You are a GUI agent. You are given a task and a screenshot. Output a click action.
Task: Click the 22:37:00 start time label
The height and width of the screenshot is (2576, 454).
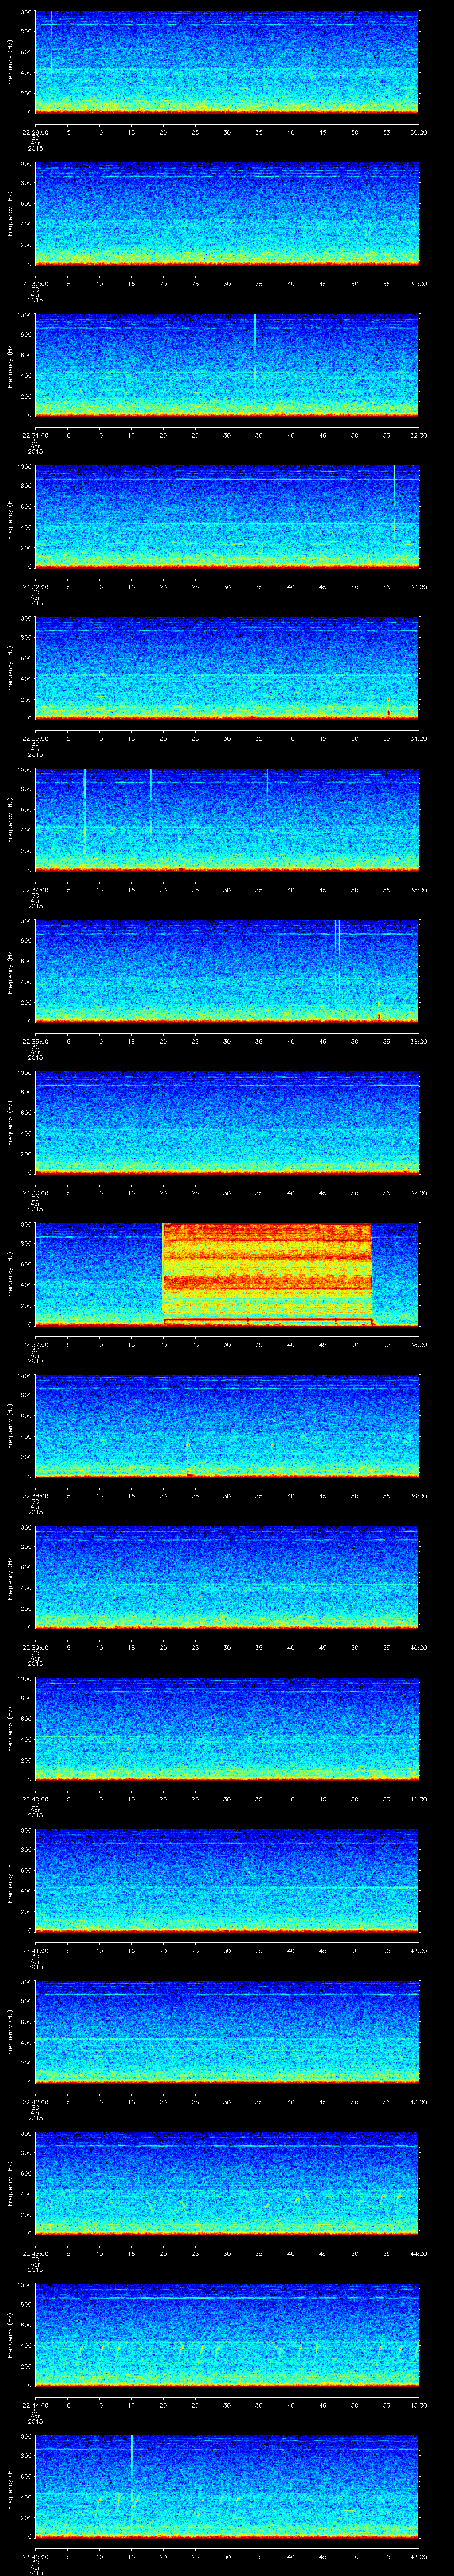coord(35,1344)
